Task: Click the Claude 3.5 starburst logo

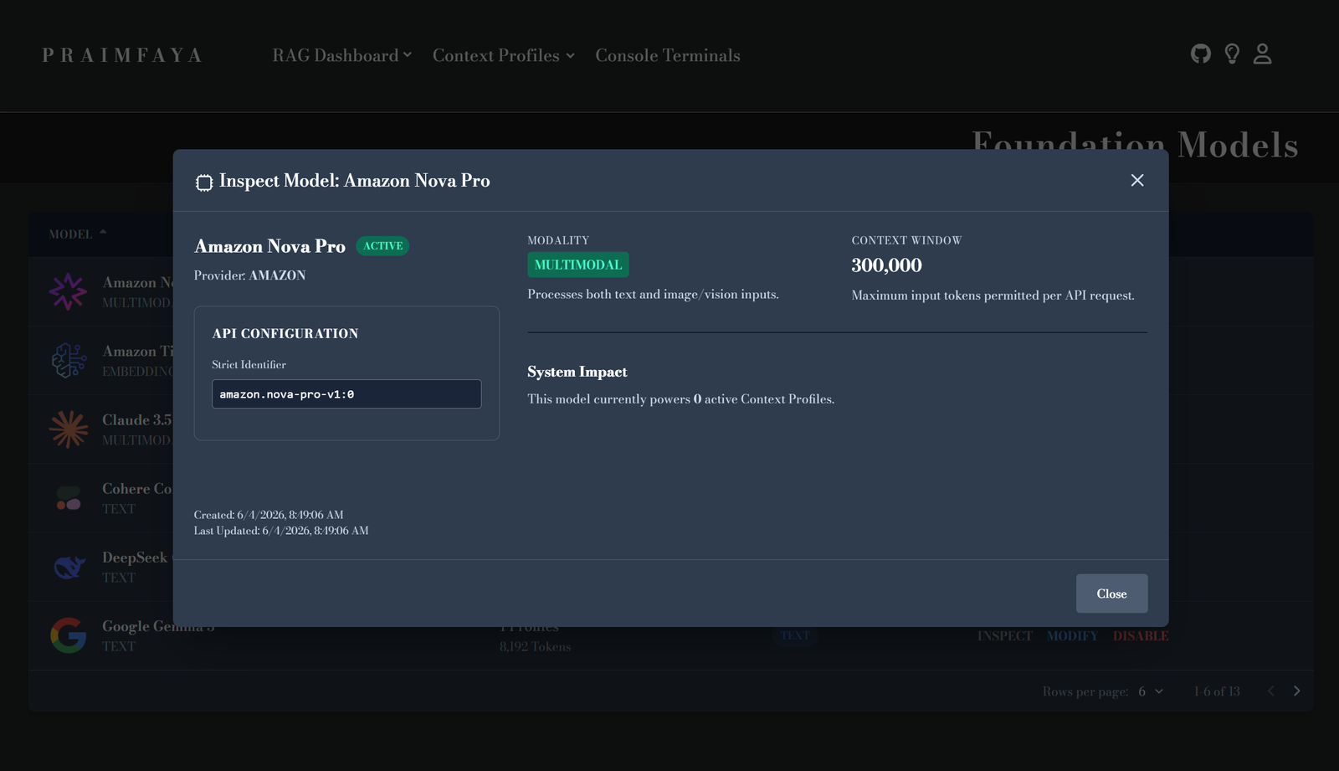Action: click(68, 429)
